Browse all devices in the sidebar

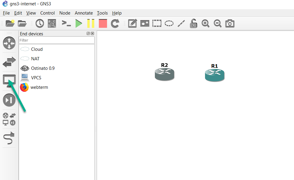9,119
